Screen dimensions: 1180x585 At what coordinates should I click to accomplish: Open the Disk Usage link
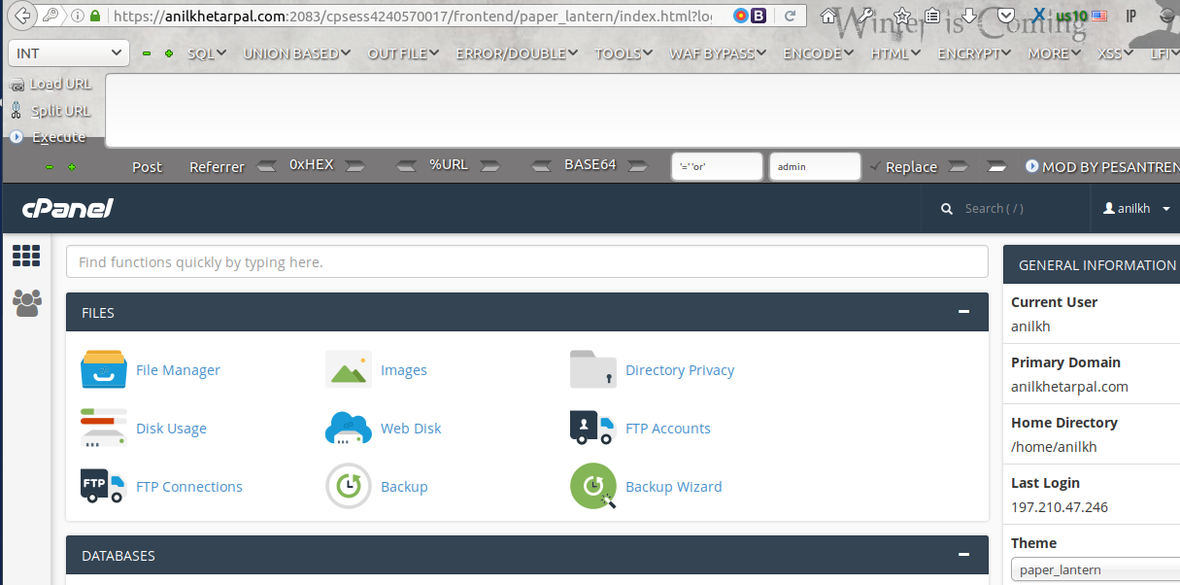(x=171, y=429)
